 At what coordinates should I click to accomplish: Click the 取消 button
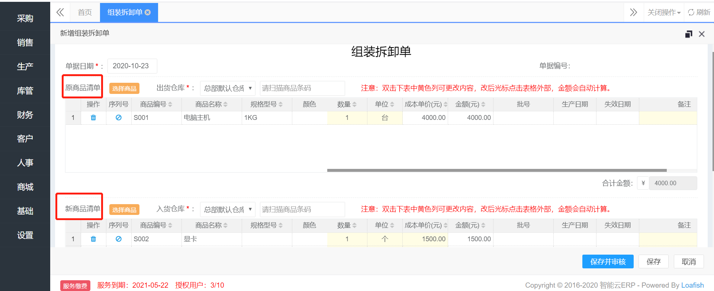pyautogui.click(x=689, y=262)
